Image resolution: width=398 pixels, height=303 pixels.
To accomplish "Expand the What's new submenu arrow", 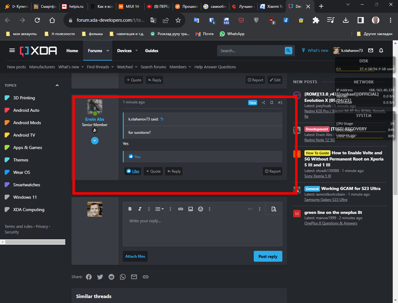I will tap(82, 67).
